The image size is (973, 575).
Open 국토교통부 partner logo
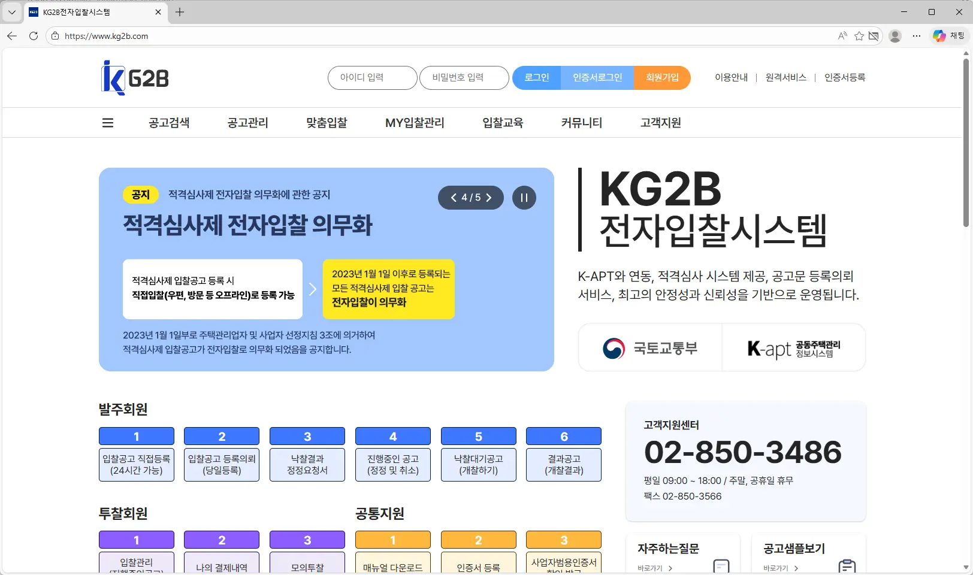tap(650, 348)
